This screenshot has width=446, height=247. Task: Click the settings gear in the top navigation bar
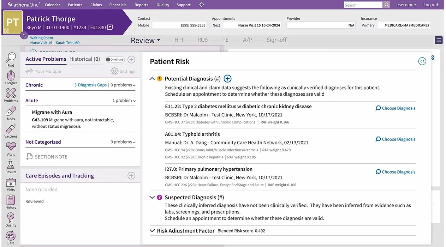pos(201,5)
